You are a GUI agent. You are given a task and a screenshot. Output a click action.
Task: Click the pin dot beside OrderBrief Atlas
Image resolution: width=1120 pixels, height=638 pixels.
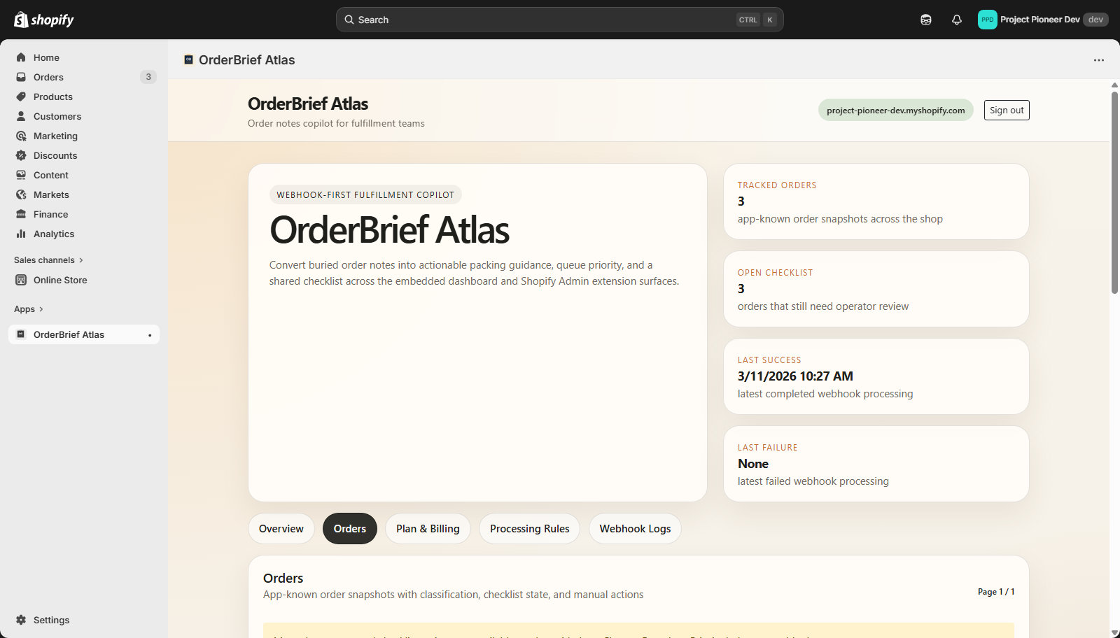pyautogui.click(x=150, y=335)
